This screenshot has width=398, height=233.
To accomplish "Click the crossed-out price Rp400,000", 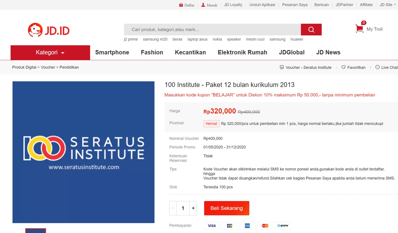I will pos(249,112).
